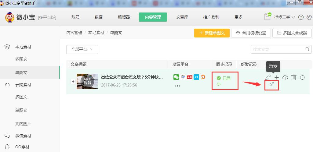The width and height of the screenshot is (313, 152).
Task: Click the 新建单图文 button
Action: 212,33
